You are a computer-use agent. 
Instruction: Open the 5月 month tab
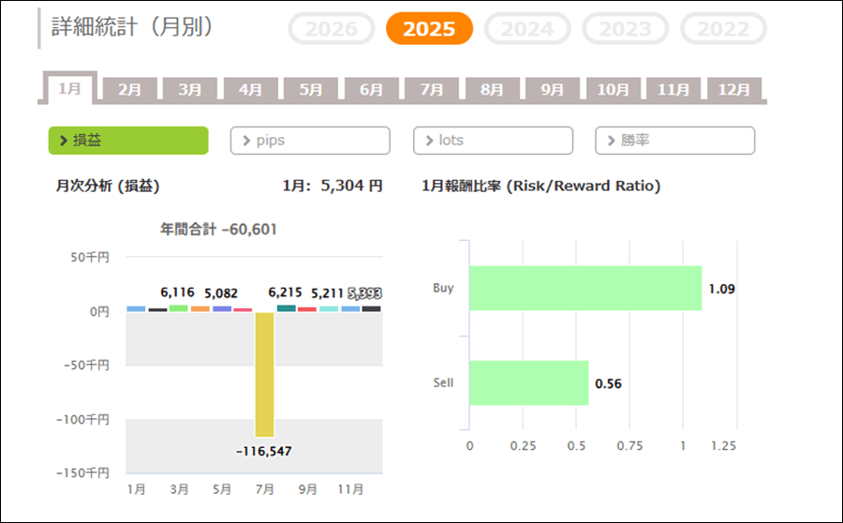click(x=311, y=90)
